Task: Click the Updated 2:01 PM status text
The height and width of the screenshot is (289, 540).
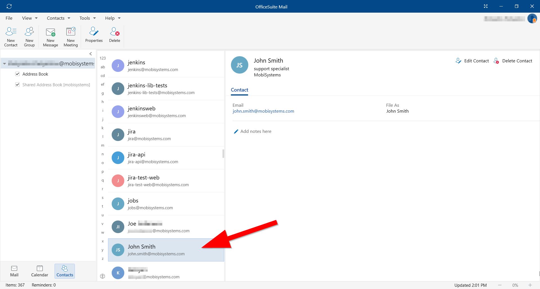Action: [471, 285]
